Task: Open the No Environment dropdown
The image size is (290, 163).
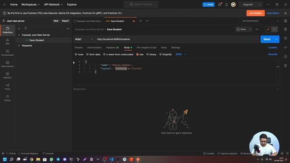Action: click(261, 21)
